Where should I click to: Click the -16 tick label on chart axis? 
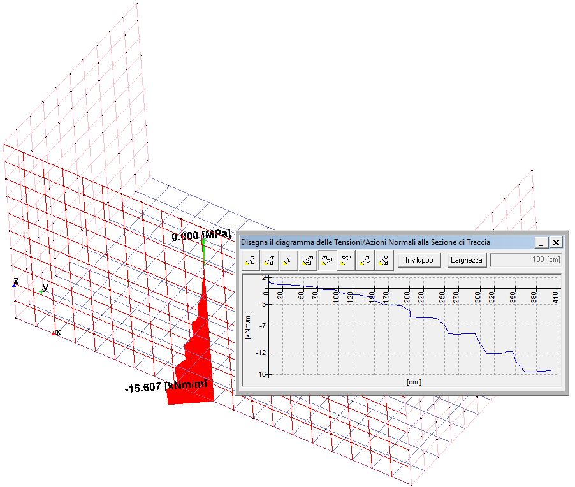(261, 374)
